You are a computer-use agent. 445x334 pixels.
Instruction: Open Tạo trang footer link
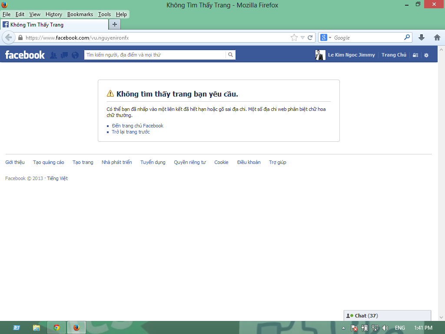tap(83, 162)
